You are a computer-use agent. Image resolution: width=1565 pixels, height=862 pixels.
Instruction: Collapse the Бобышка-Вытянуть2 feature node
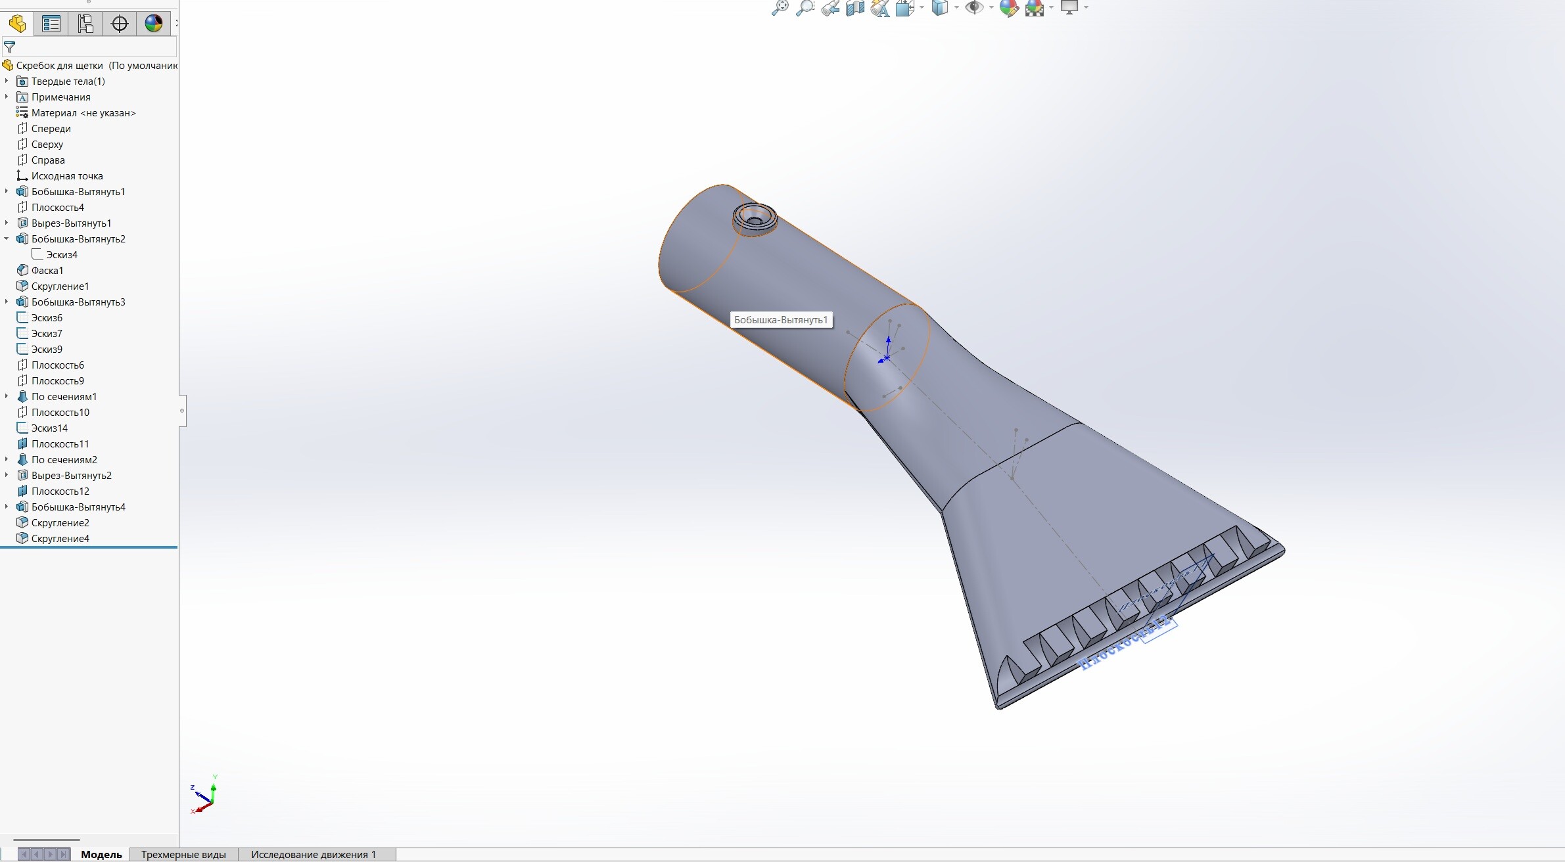coord(7,238)
